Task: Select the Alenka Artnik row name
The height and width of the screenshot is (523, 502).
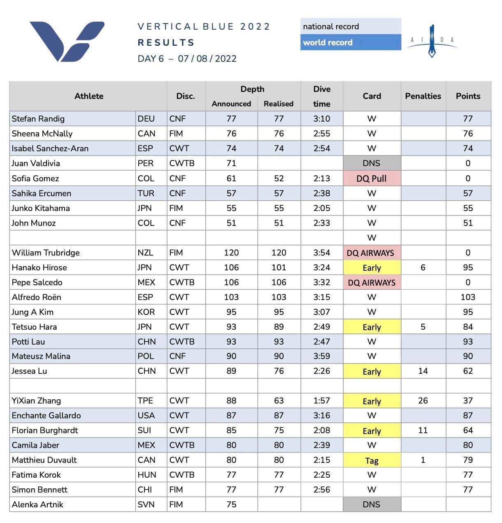Action: tap(37, 504)
